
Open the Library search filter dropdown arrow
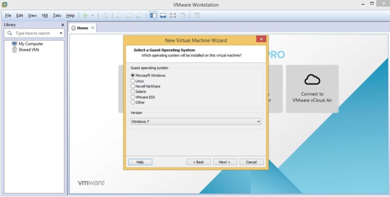tap(60, 33)
